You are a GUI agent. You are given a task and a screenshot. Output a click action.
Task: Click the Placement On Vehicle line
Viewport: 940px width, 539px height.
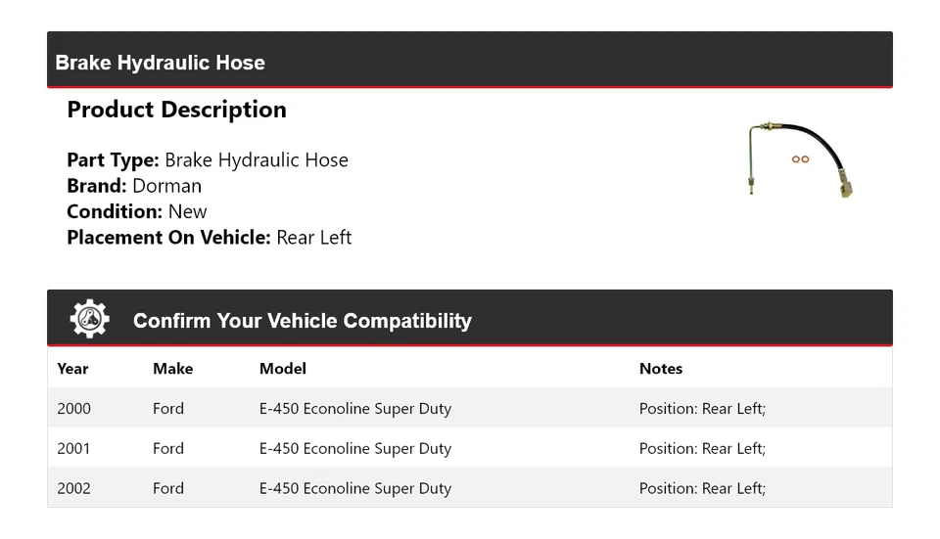tap(209, 238)
